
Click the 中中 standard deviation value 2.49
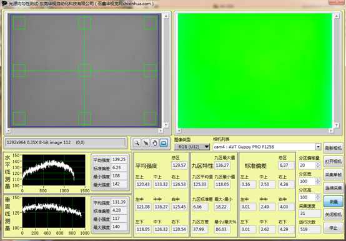coord(267,207)
